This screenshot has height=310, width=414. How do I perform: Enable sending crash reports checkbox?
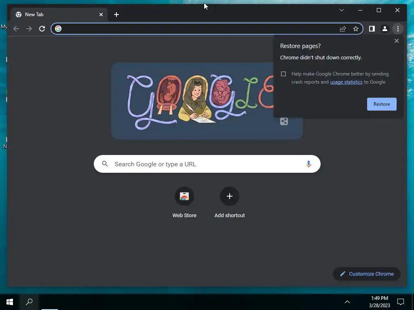(283, 74)
